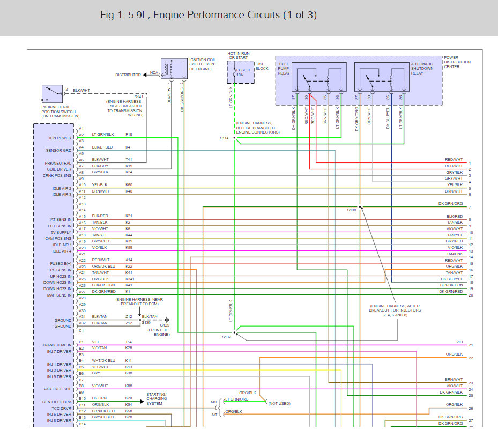Click the 'IAT SENS IN' label
This screenshot has width=498, height=444.
[61, 220]
